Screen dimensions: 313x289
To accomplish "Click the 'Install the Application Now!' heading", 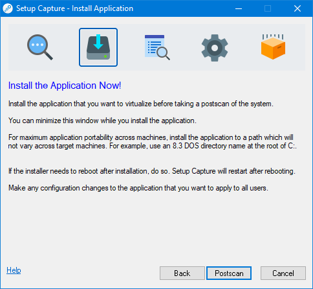I will 65,86.
